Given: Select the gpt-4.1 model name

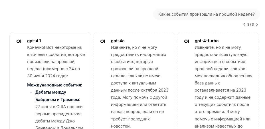Looking at the screenshot, I should pyautogui.click(x=34, y=41).
